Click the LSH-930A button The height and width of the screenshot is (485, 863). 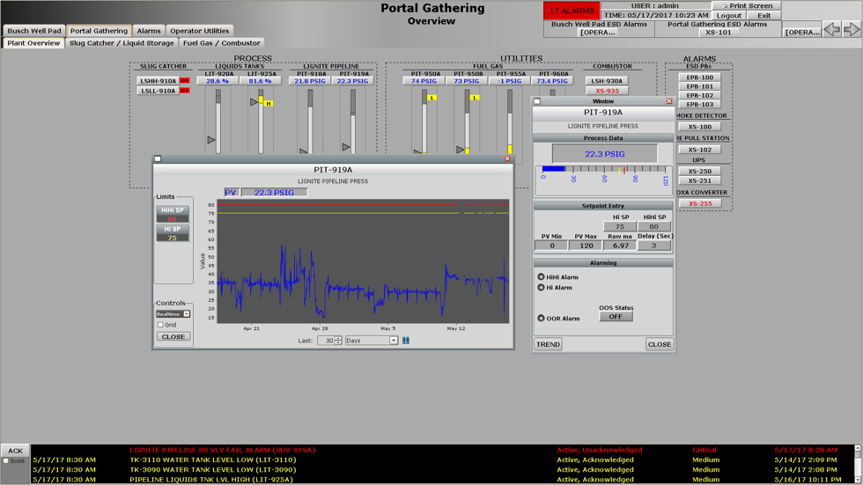(607, 81)
